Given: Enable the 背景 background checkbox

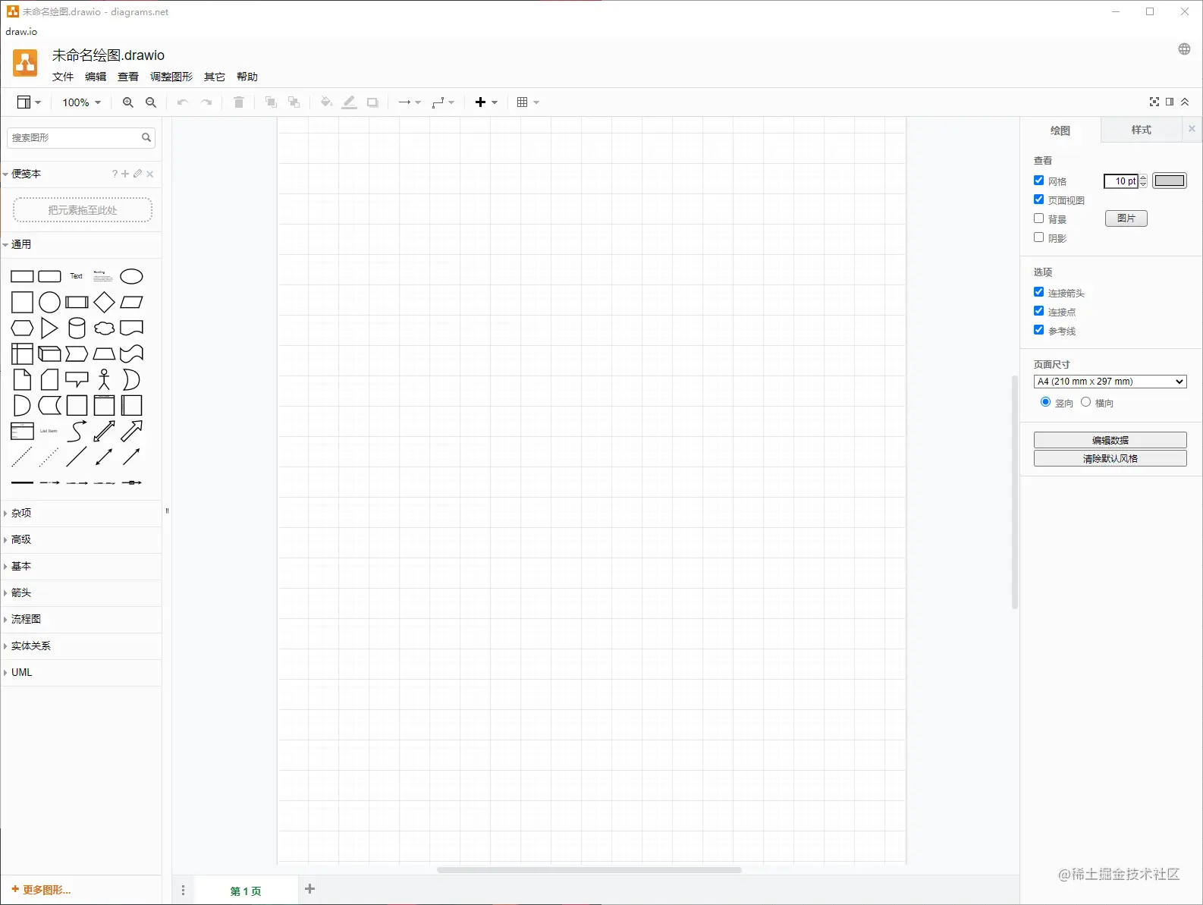Looking at the screenshot, I should click(1039, 218).
